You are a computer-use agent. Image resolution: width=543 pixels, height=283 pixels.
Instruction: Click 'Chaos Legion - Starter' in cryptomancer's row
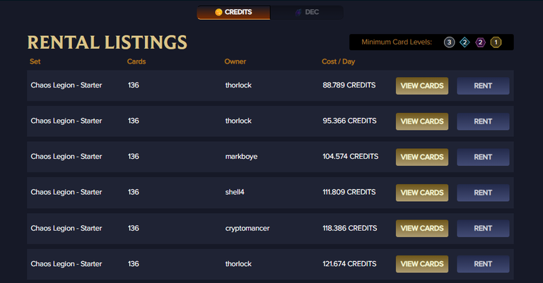coord(66,229)
